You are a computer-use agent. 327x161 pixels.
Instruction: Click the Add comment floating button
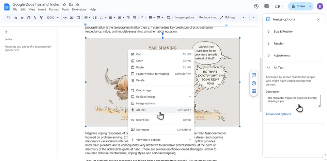(x=254, y=75)
